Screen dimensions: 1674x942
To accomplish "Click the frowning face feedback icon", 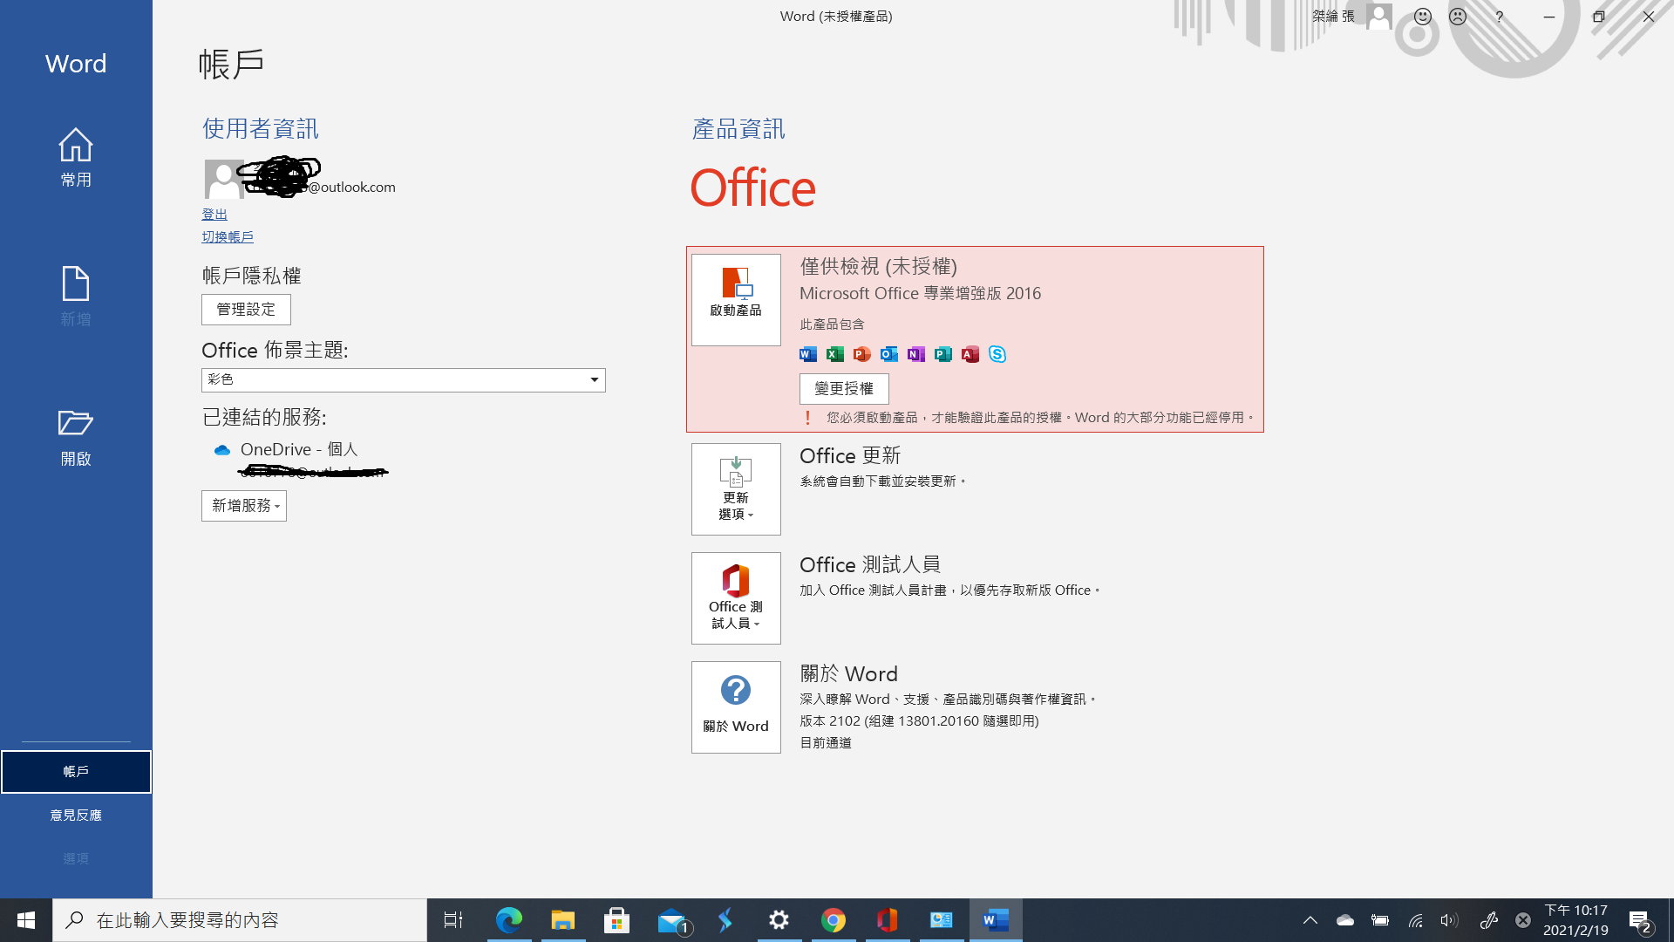I will pyautogui.click(x=1458, y=17).
